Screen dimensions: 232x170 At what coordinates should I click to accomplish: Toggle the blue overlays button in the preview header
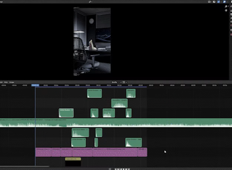pyautogui.click(x=225, y=2)
